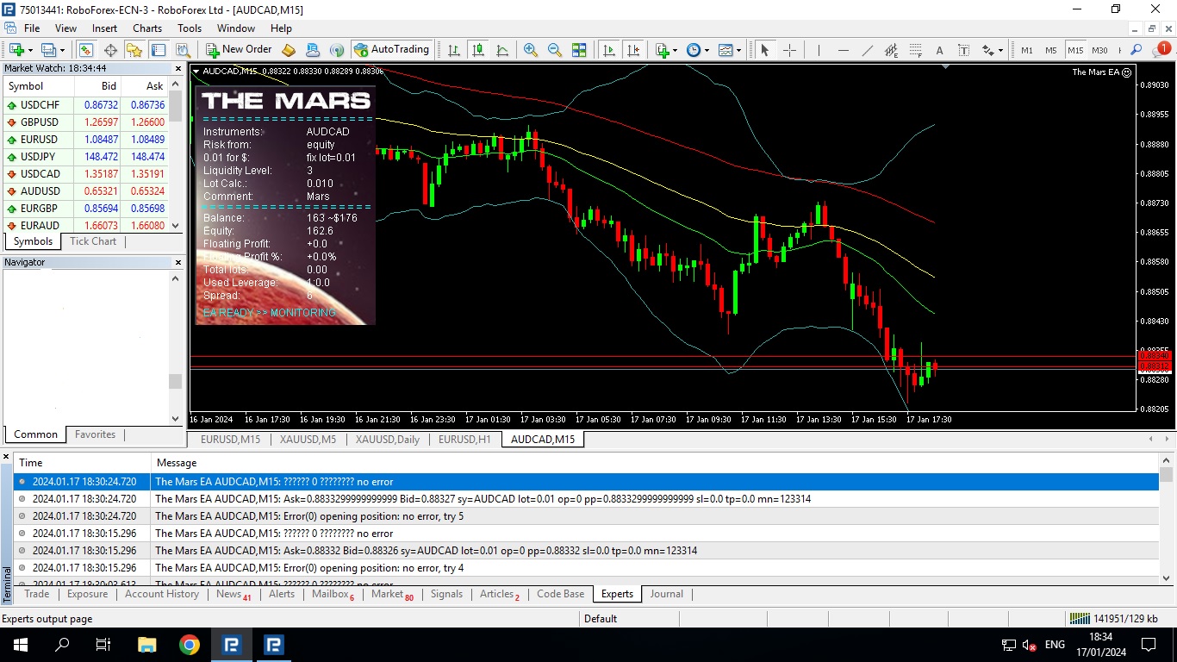Open MetaEditor from the toolbar

coord(289,50)
